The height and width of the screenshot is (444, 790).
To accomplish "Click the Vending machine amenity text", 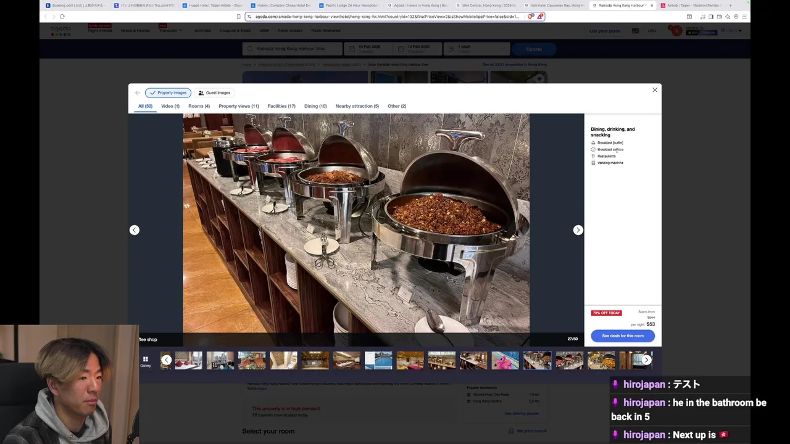I will coord(610,163).
